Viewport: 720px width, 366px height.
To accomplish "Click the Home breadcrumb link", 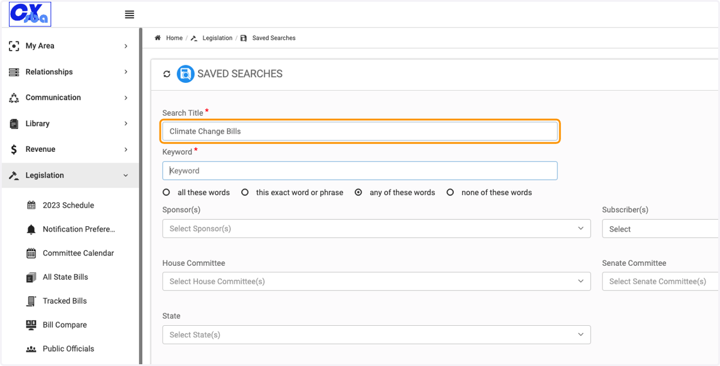I will (174, 38).
